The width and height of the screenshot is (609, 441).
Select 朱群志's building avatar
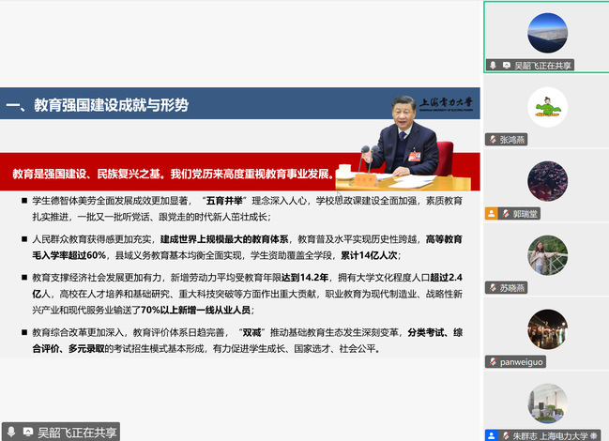point(546,403)
